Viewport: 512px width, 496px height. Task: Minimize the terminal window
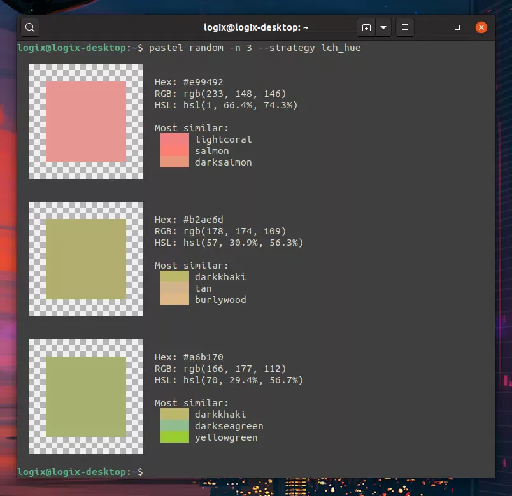tap(433, 28)
